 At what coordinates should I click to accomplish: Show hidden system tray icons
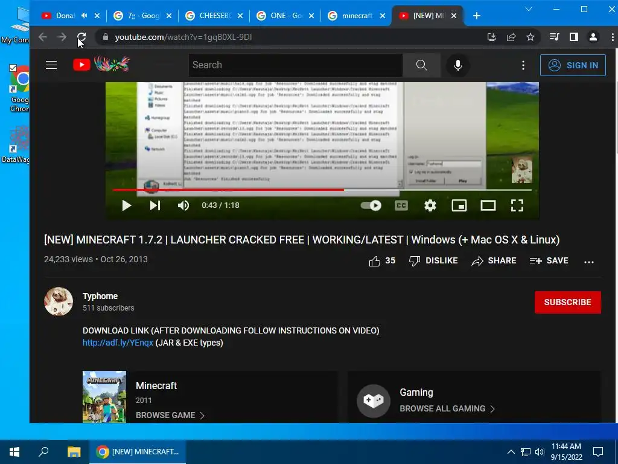pyautogui.click(x=511, y=452)
